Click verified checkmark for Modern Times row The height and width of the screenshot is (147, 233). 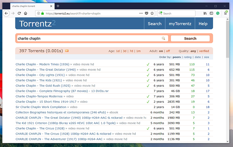coord(148,64)
